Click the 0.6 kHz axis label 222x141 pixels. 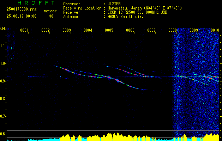point(3,134)
